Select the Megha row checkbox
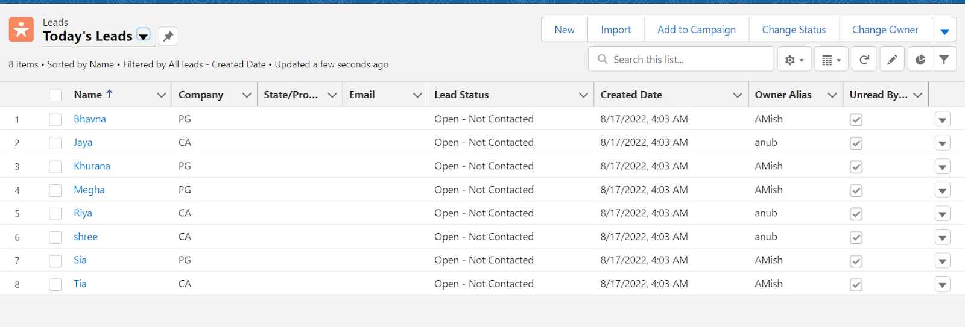965x327 pixels. (55, 190)
